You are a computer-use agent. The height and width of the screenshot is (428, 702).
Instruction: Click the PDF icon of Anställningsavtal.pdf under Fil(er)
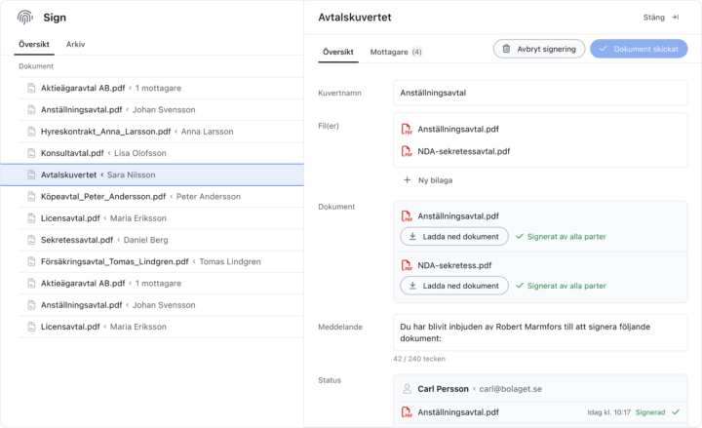tap(407, 130)
